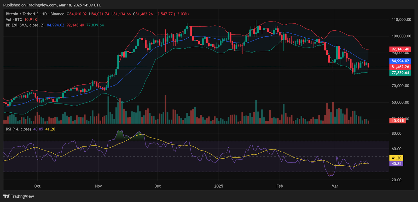
Task: Click the blue 84,994.02 basis price tag
Action: [400, 61]
